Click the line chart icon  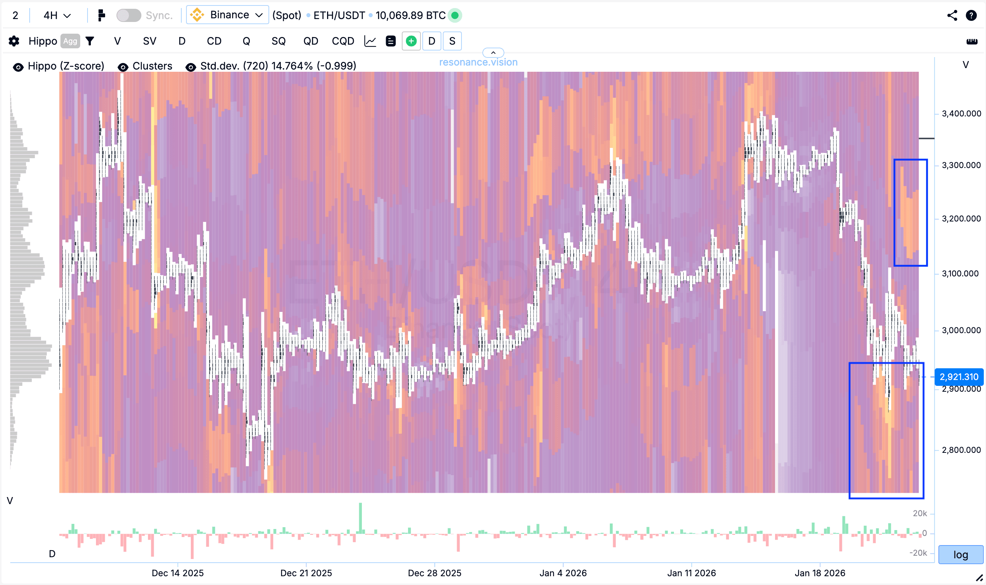click(370, 41)
